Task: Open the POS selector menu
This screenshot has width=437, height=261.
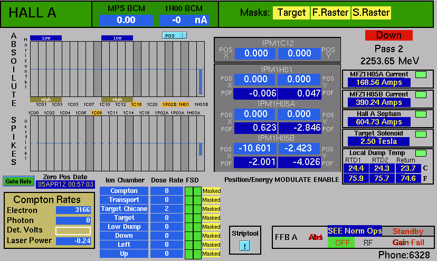Action: point(175,36)
